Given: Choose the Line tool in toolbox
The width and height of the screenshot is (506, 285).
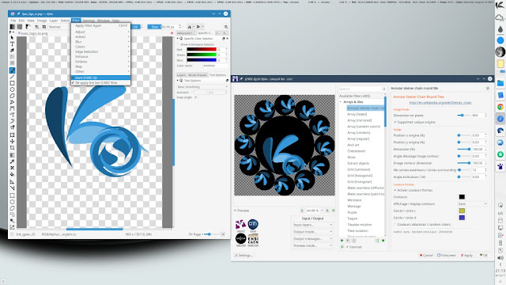Looking at the screenshot, I should click(x=12, y=77).
